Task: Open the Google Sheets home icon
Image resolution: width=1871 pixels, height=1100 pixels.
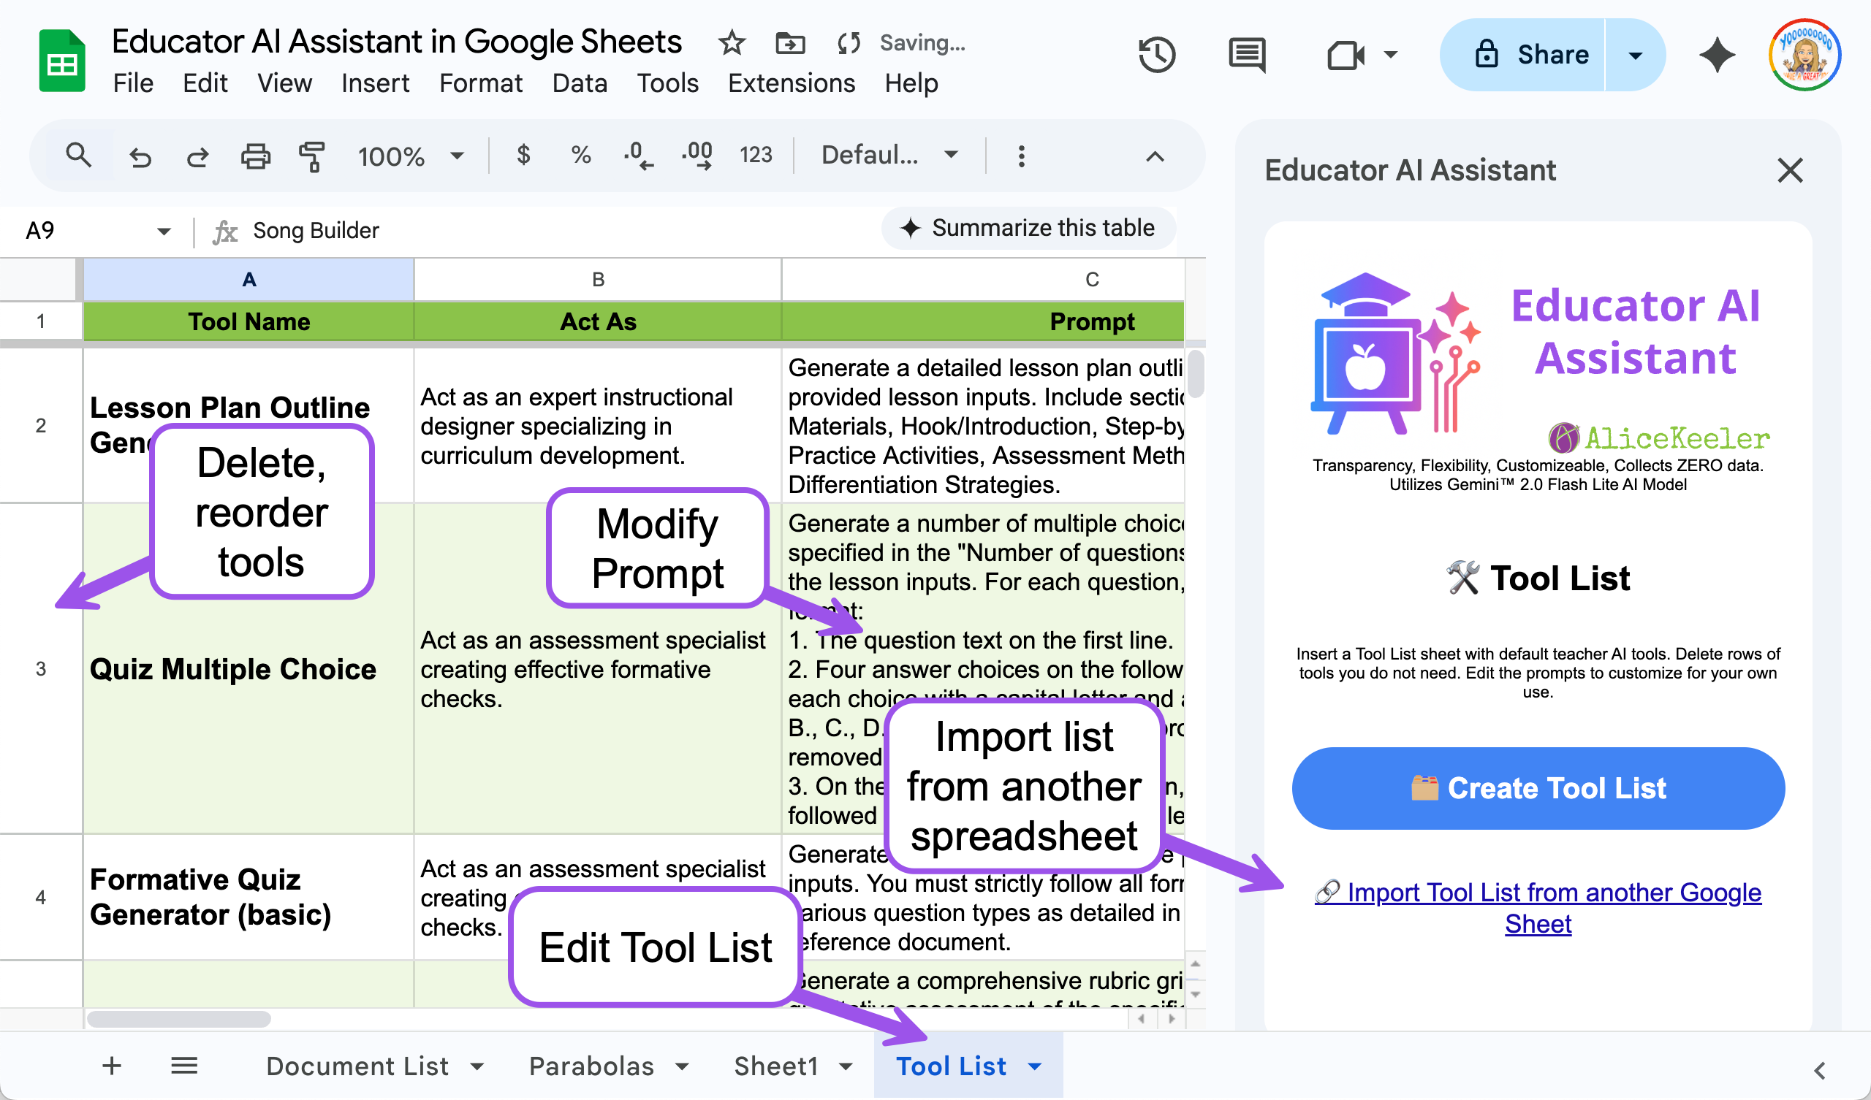Action: pyautogui.click(x=61, y=61)
